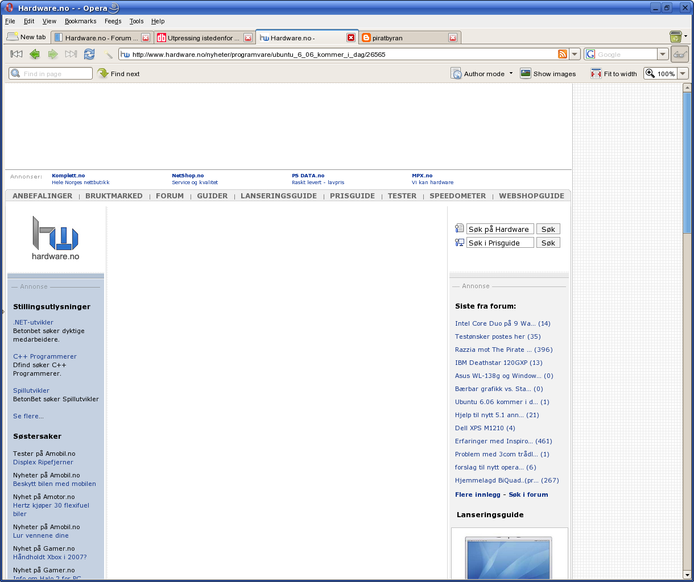Open the address bar history dropdown
The width and height of the screenshot is (694, 582).
pyautogui.click(x=575, y=54)
